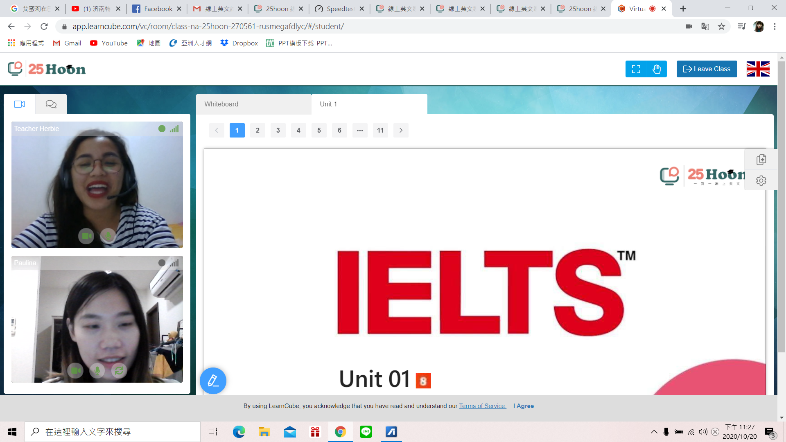Enter fullscreen mode
This screenshot has width=786, height=442.
[636, 69]
